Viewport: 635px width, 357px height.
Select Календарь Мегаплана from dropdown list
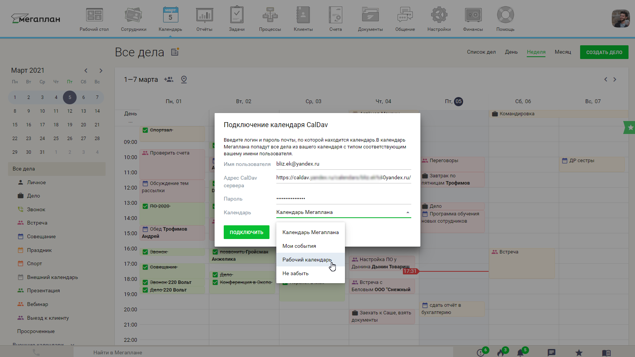coord(311,232)
